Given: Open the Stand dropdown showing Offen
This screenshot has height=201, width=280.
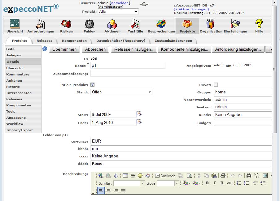Looking at the screenshot, I should click(x=121, y=92).
